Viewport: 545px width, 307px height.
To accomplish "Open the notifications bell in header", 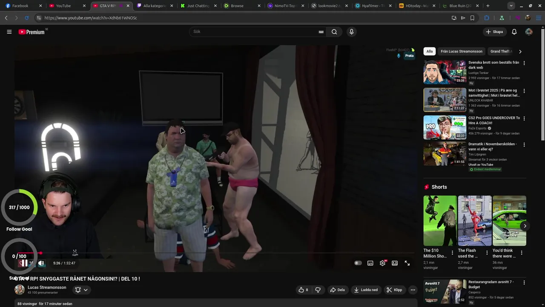I will point(514,32).
